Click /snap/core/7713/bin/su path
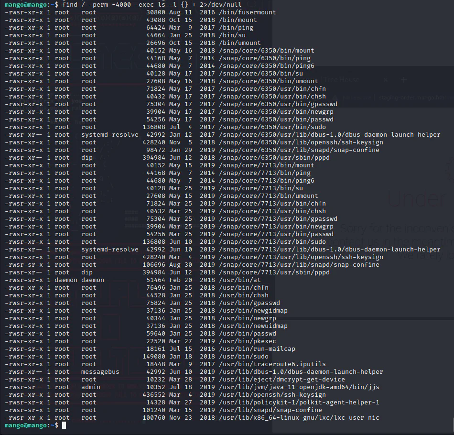Viewport: 454px width, 435px height. click(261, 188)
